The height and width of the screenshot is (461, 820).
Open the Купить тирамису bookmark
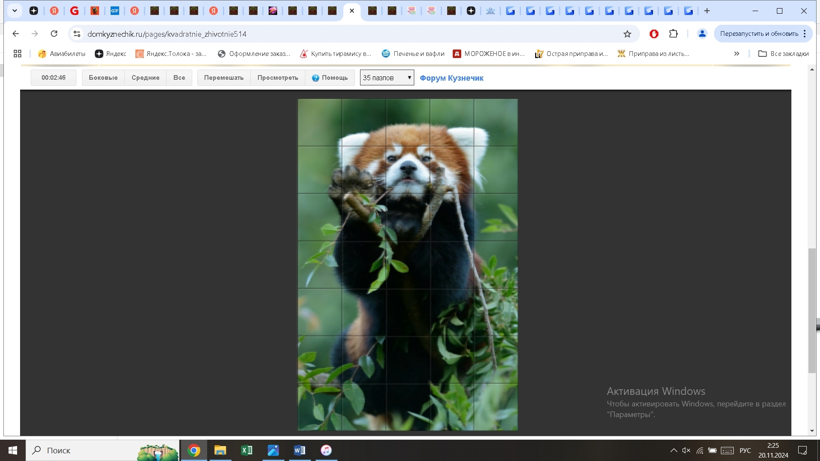[x=336, y=54]
